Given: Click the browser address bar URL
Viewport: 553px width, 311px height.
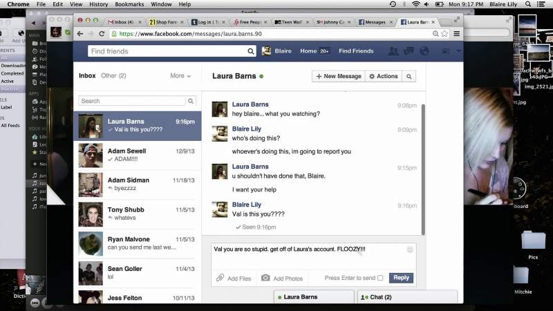Looking at the screenshot, I should click(191, 34).
